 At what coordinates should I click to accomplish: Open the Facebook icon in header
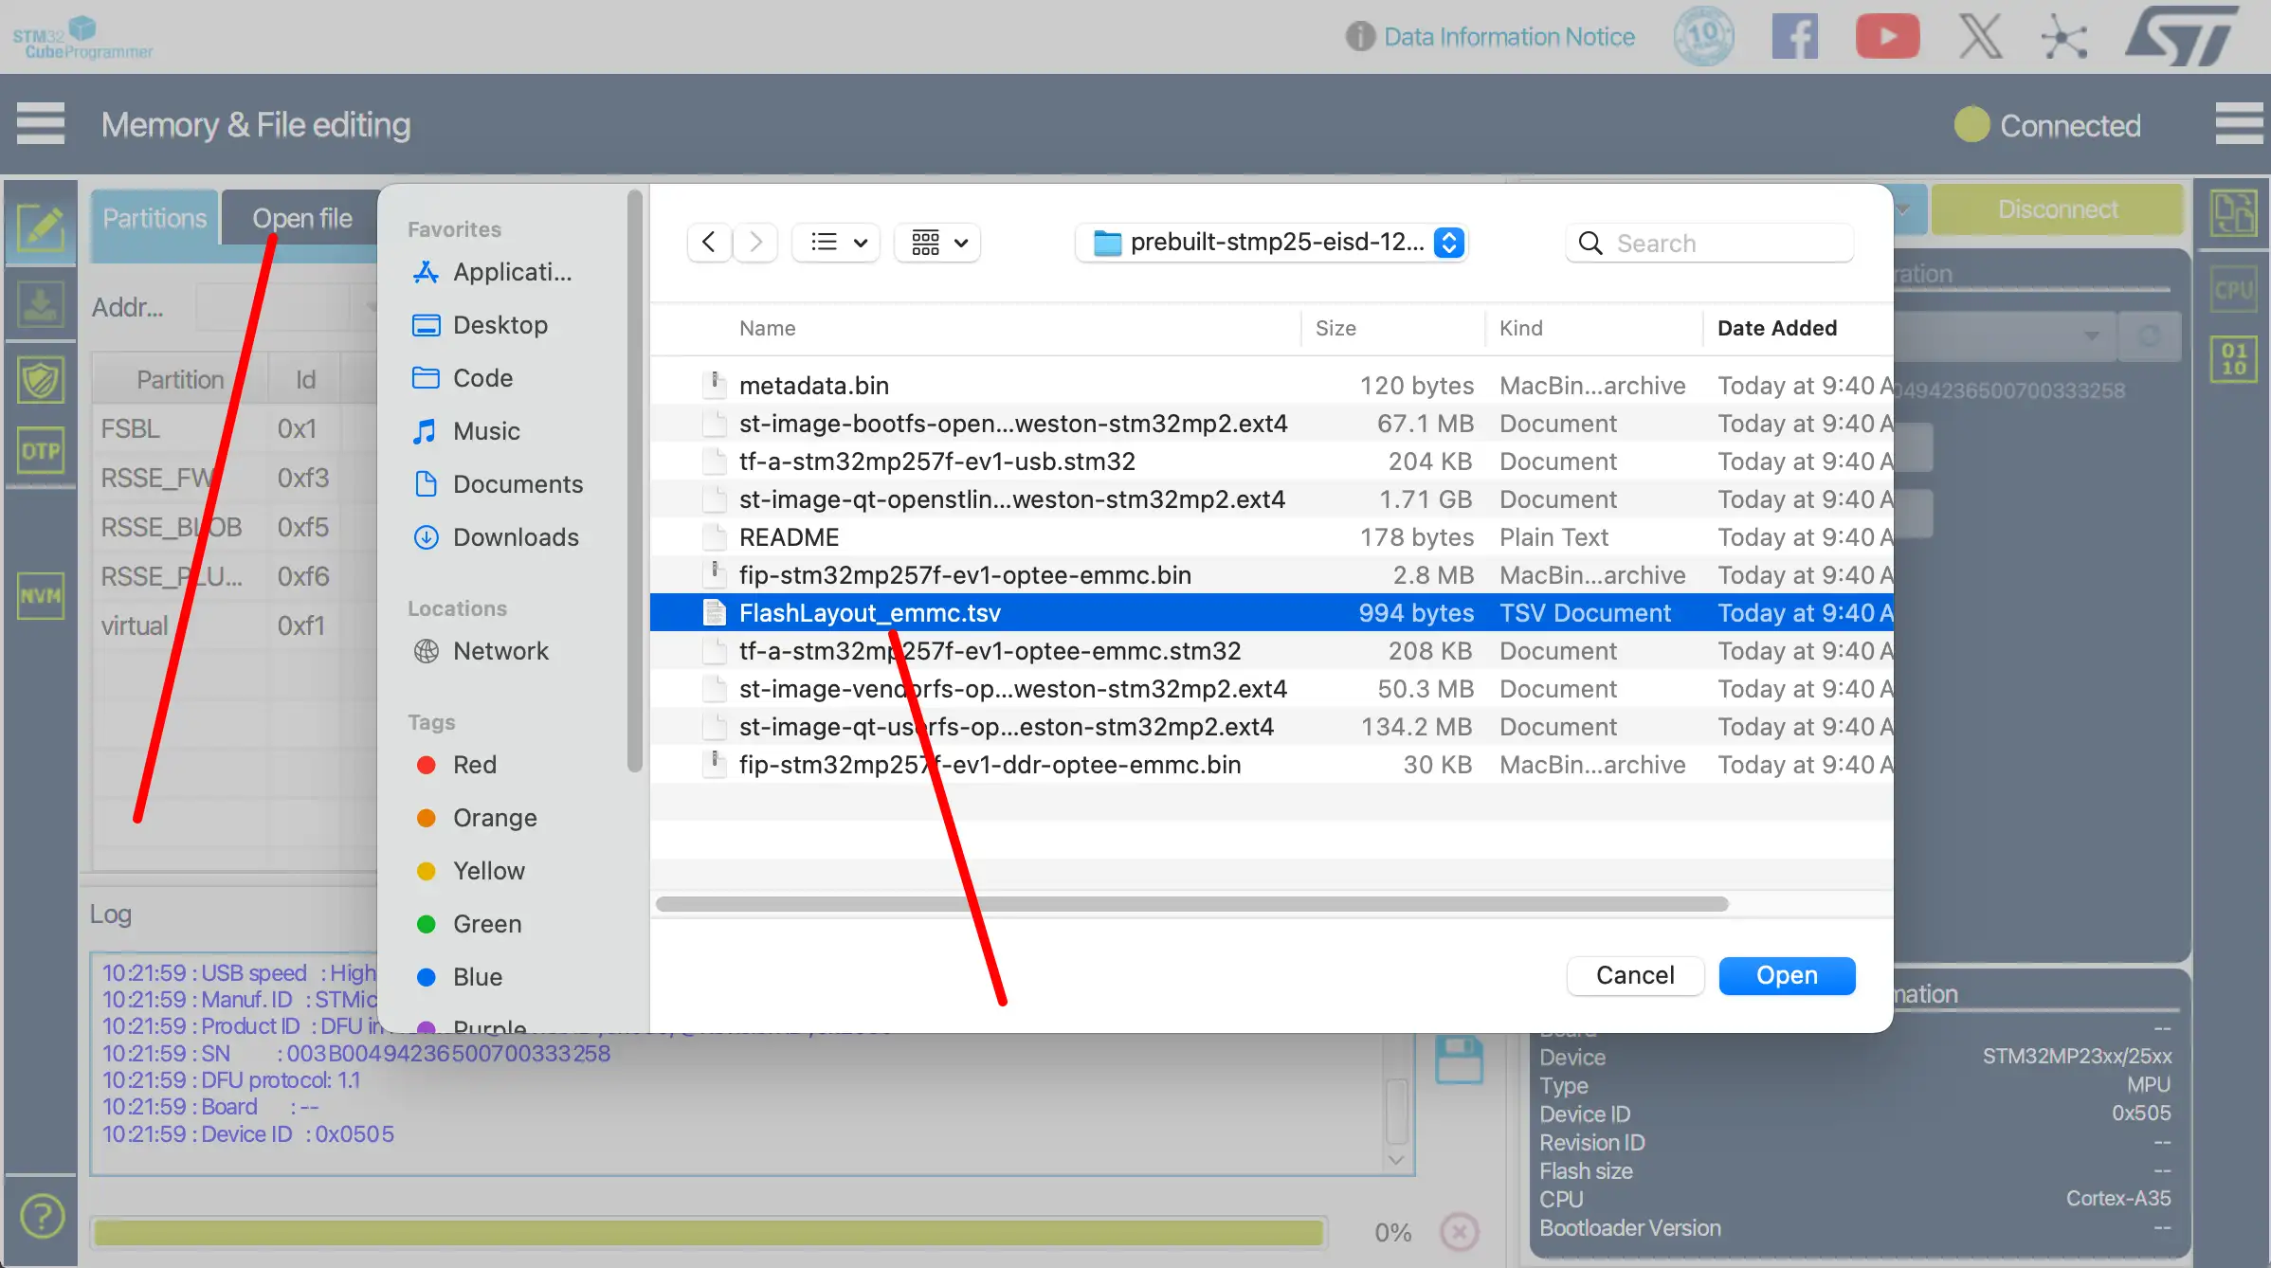tap(1795, 37)
